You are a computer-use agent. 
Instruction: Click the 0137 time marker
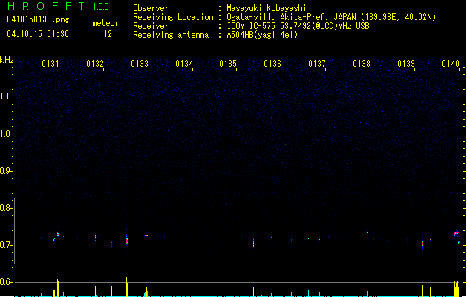pyautogui.click(x=317, y=64)
